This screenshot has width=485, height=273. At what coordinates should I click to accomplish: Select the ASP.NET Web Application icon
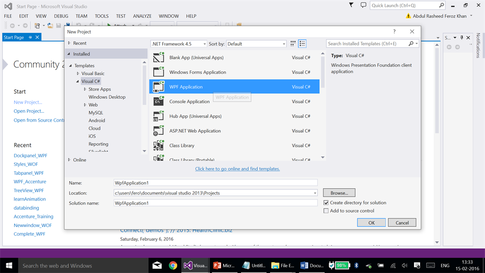[x=159, y=131]
